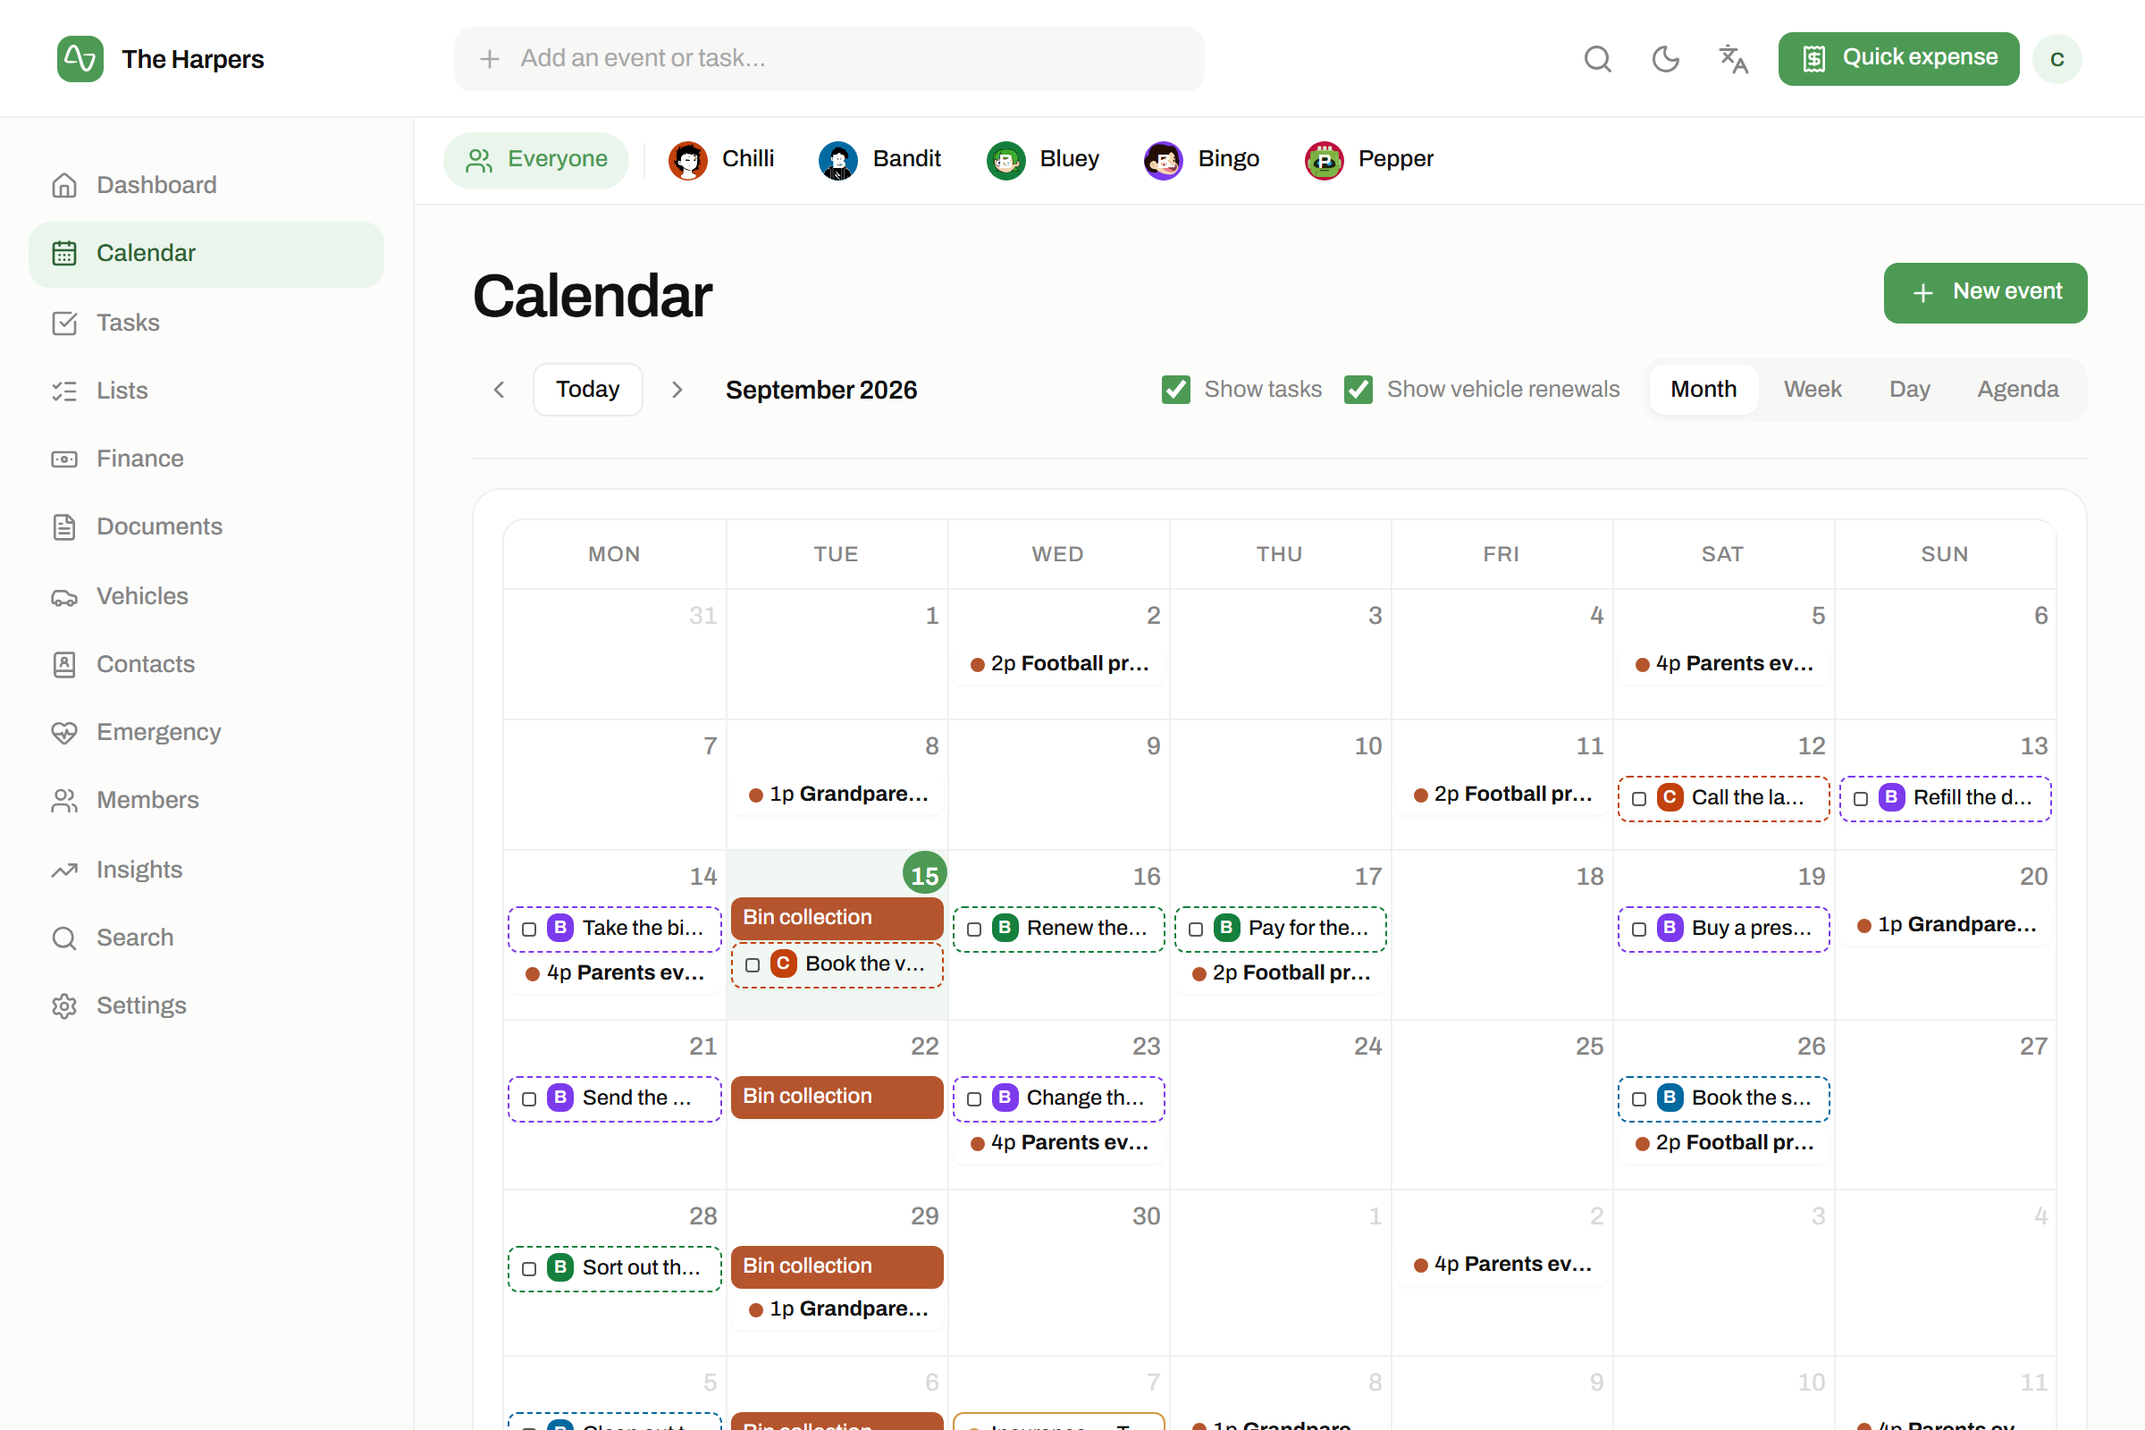Toggle Show vehicle renewals checkbox
The image size is (2145, 1430).
coord(1358,390)
